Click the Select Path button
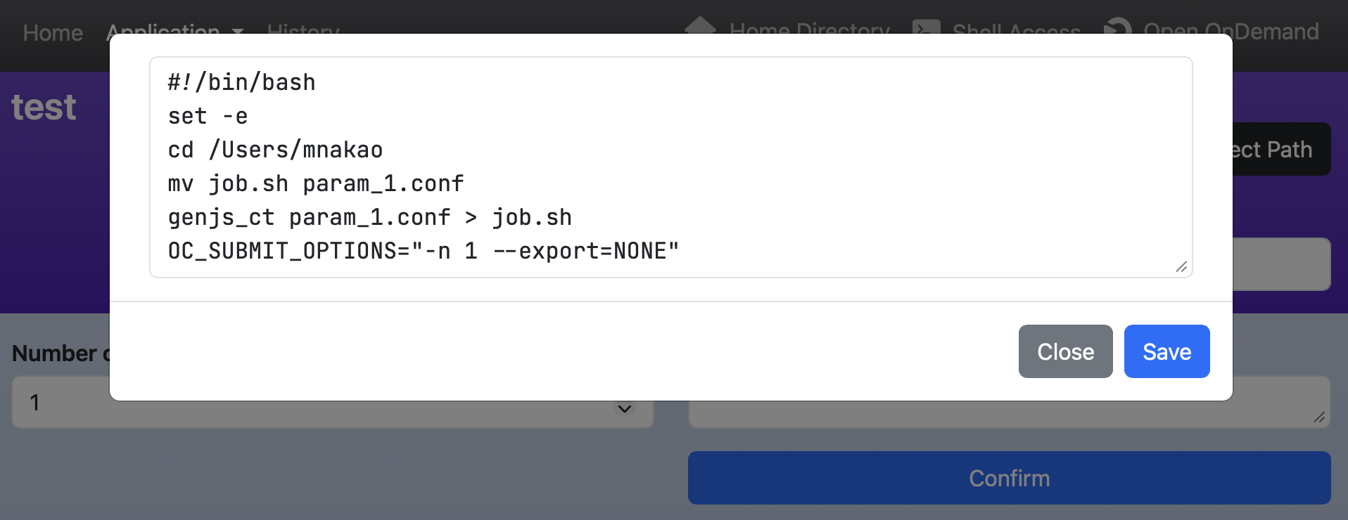1348x520 pixels. tap(1280, 149)
